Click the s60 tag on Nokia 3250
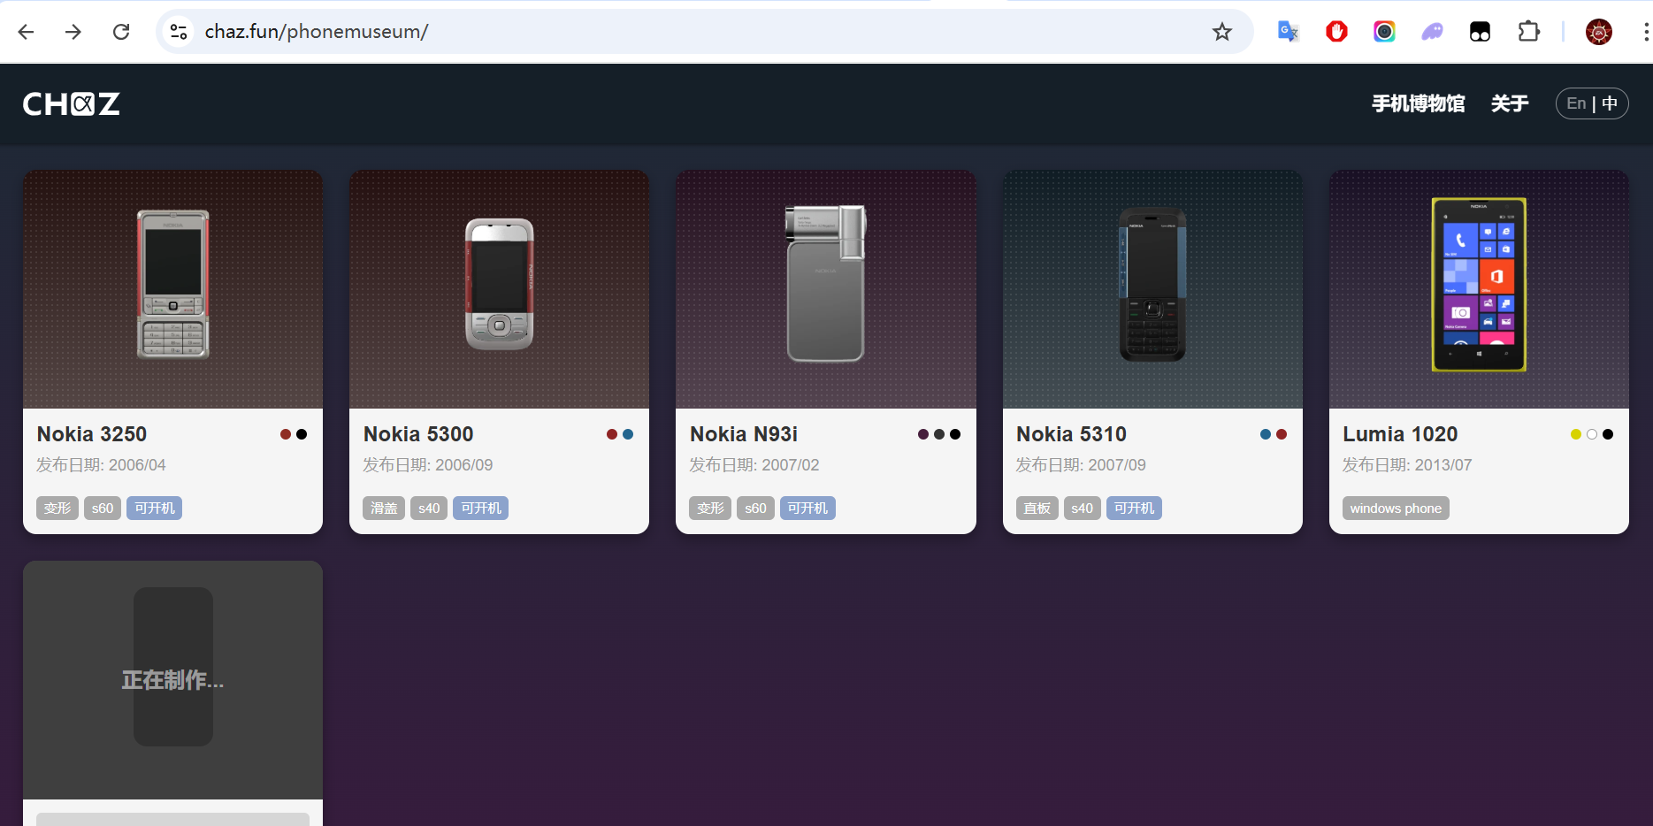The image size is (1653, 826). tap(103, 509)
